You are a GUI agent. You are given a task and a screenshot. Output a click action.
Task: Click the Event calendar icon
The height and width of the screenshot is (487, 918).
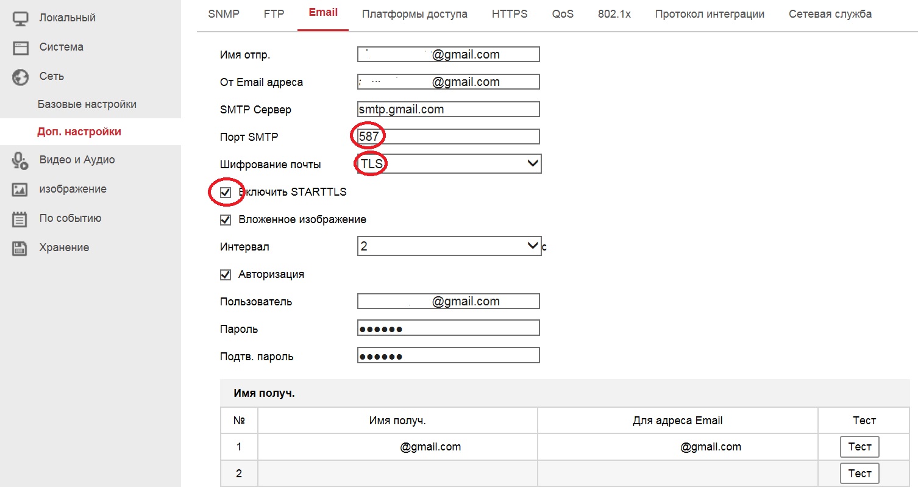point(21,219)
